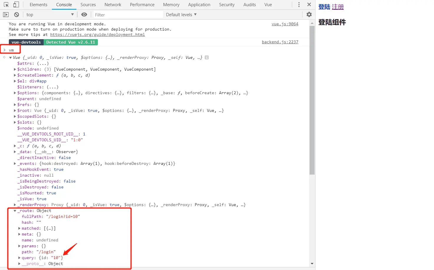Expand the _data Observer object
The height and width of the screenshot is (270, 434).
(15, 152)
